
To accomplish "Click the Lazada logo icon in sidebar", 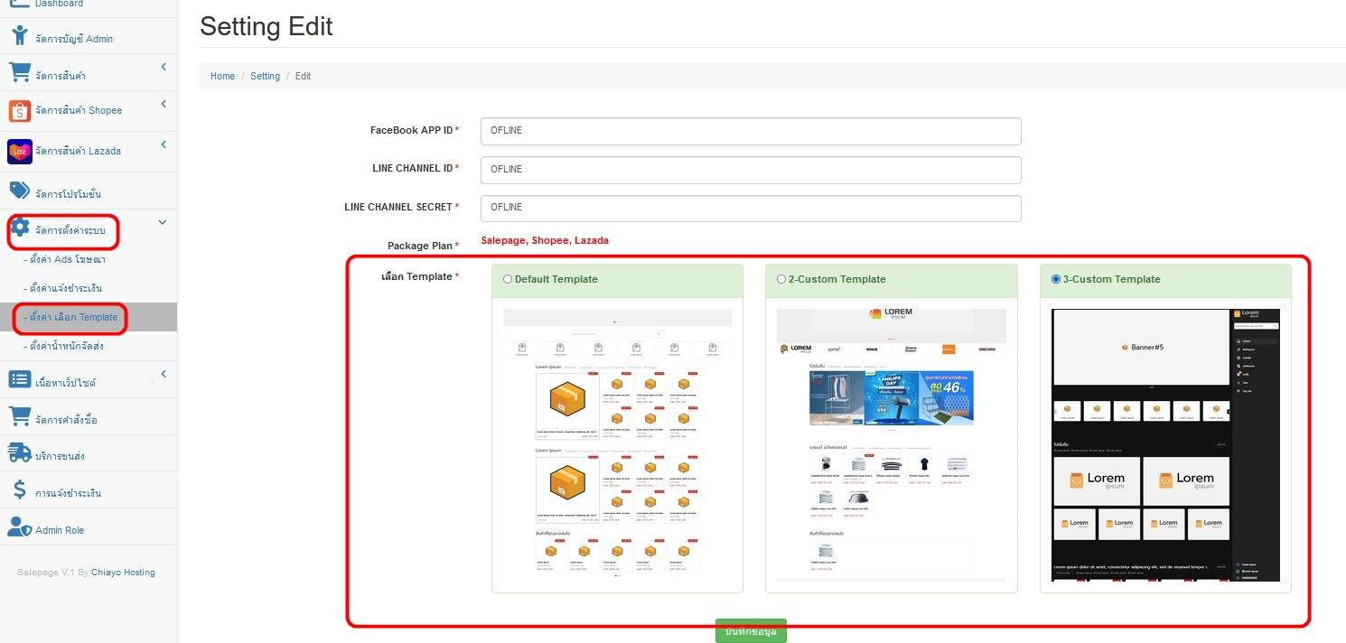I will (x=20, y=151).
